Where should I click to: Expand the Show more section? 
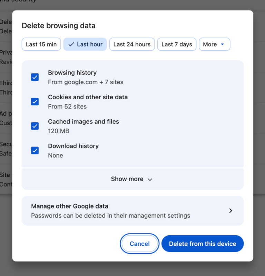click(x=132, y=179)
